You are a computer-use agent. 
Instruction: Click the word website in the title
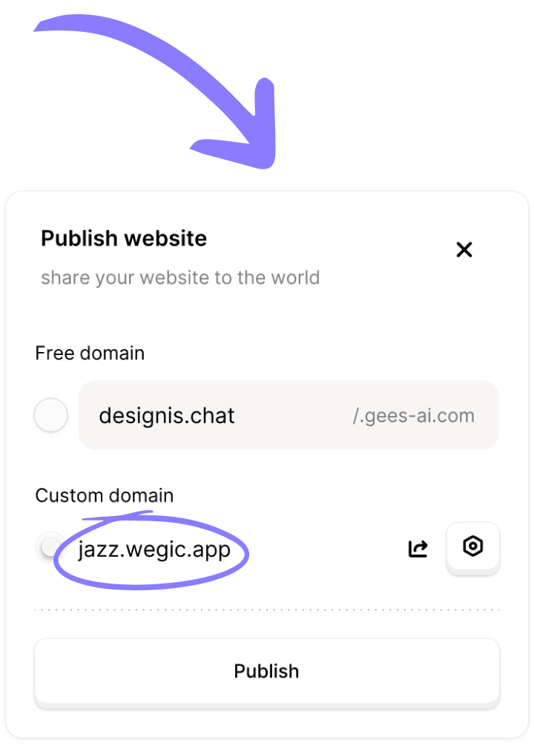point(166,238)
